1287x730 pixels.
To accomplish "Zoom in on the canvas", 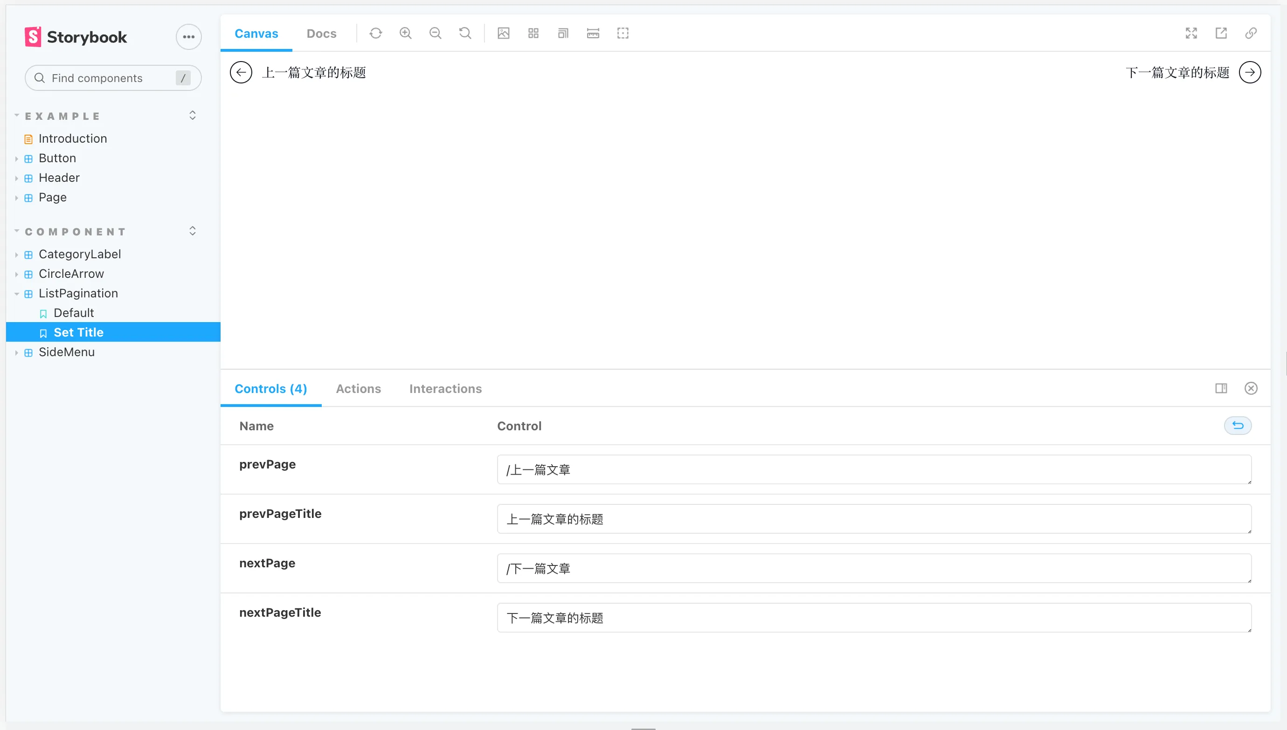I will [x=405, y=33].
